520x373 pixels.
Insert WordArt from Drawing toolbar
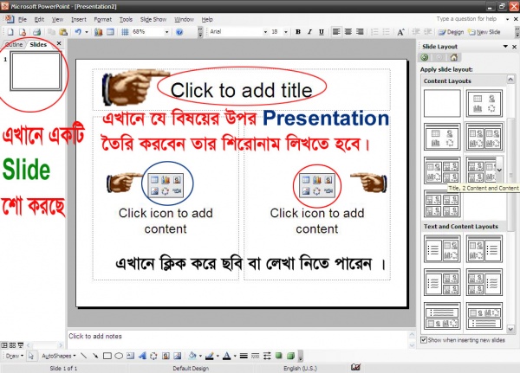[142, 356]
